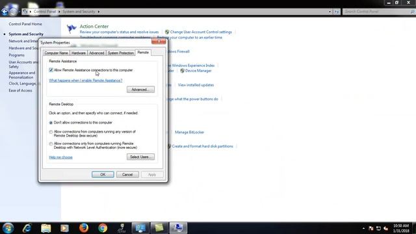Click the Apply button

click(152, 175)
